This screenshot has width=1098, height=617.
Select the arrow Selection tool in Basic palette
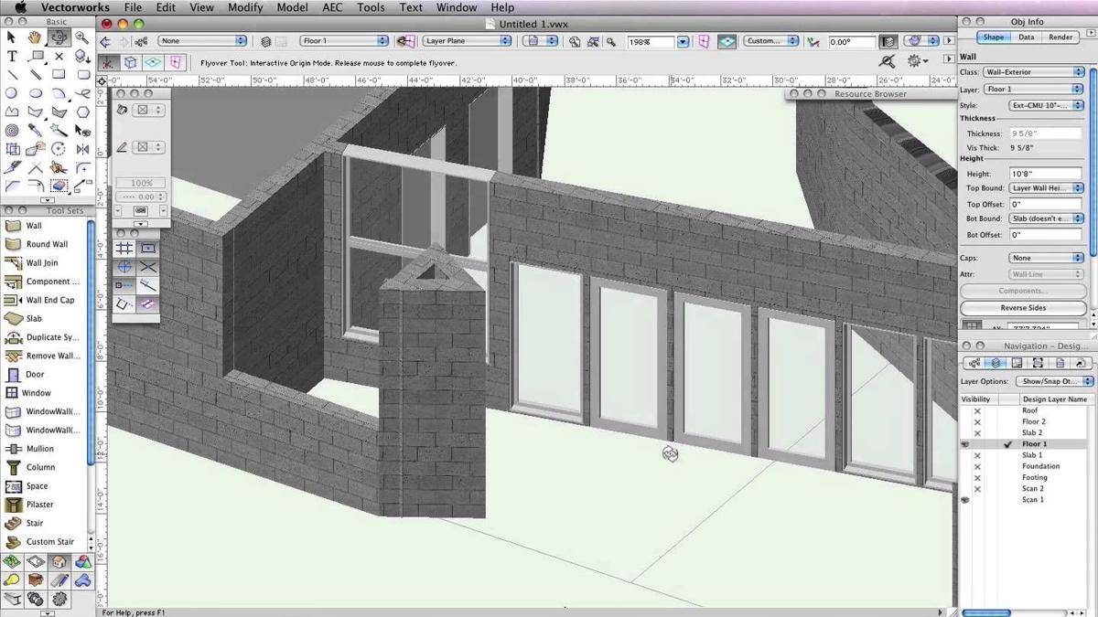click(x=11, y=37)
